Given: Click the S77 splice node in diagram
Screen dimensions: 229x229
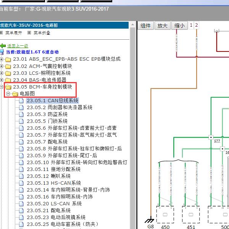Looking at the screenshot, I should pyautogui.click(x=211, y=137).
